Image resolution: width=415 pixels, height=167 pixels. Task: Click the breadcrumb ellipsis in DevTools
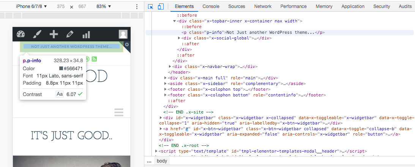[x=149, y=161]
